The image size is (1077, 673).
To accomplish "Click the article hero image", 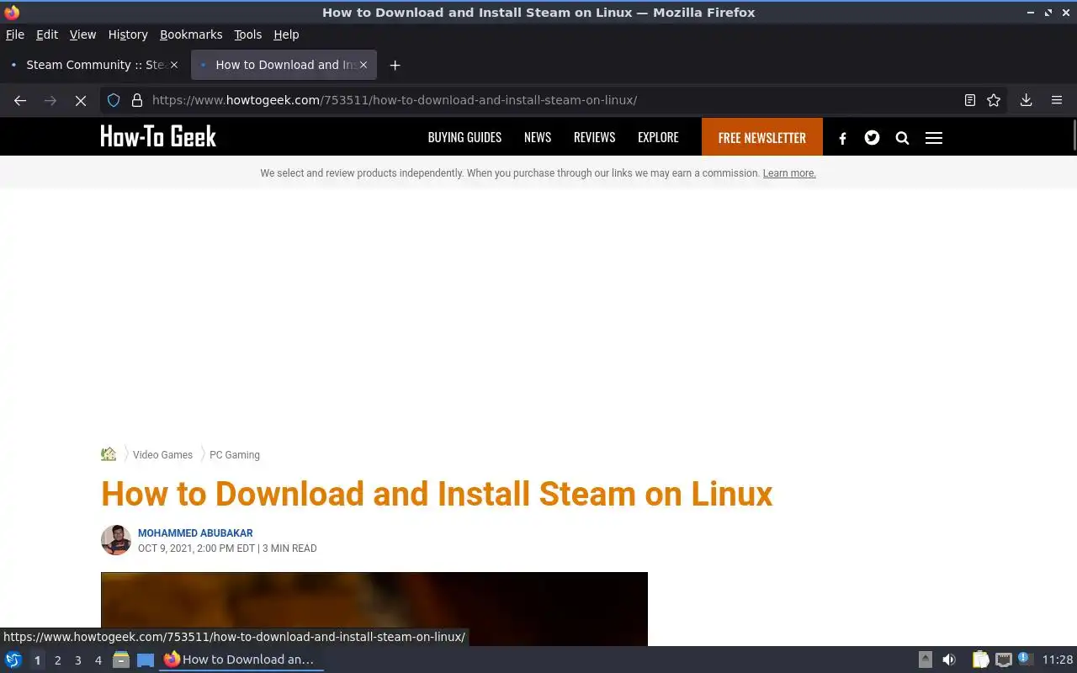I will (374, 609).
